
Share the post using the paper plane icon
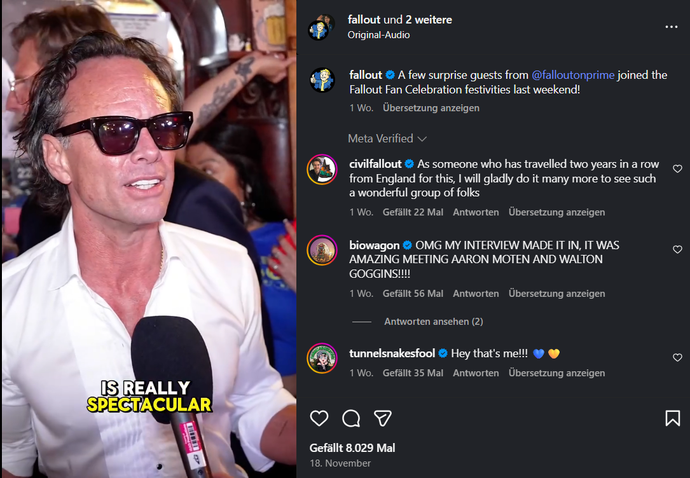(x=382, y=418)
